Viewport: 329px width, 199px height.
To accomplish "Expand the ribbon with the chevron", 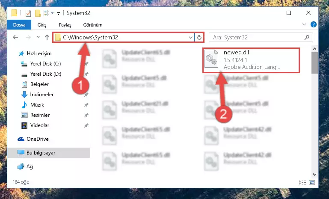I will [x=304, y=24].
